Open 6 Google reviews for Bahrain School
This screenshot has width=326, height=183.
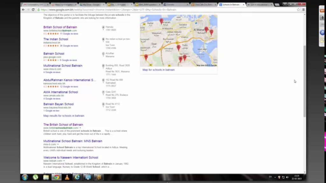(68, 60)
